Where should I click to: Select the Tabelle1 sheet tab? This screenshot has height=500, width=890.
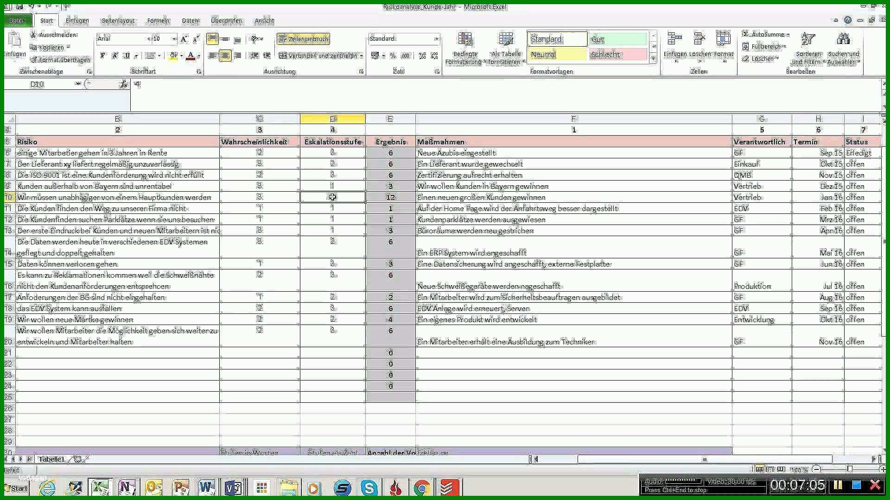point(51,459)
